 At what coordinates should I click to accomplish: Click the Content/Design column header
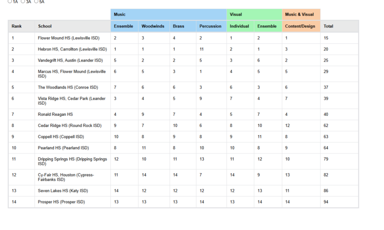coord(300,26)
